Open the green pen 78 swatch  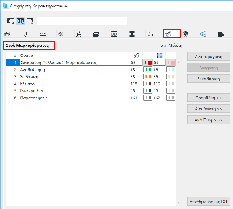click(x=148, y=69)
